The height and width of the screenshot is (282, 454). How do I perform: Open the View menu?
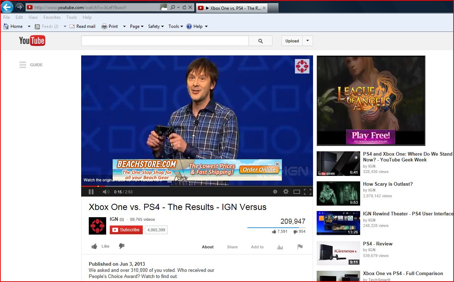pos(33,17)
